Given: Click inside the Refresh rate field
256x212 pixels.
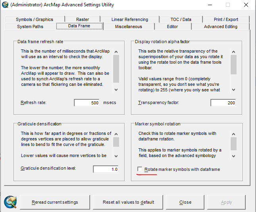Looking at the screenshot, I should (x=87, y=103).
